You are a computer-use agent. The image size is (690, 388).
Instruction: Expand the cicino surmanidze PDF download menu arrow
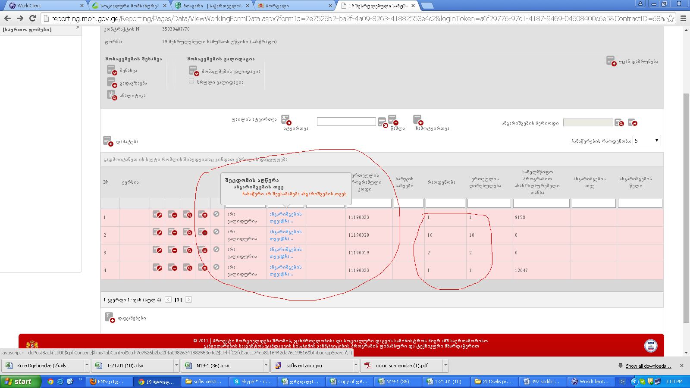click(x=445, y=366)
